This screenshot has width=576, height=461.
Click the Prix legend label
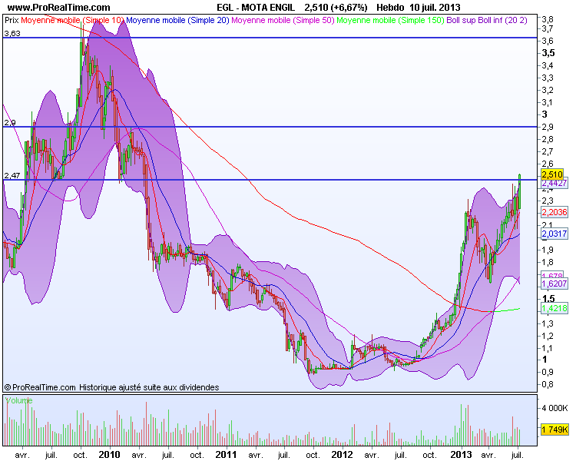[12, 20]
